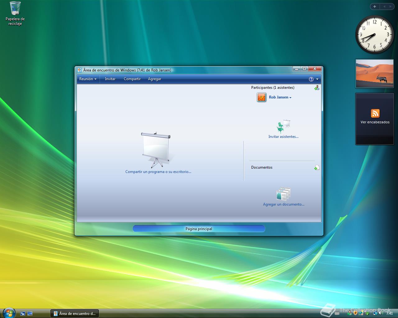Click the sidebar next page arrow
Screen dimensions: 398x318
[391, 7]
